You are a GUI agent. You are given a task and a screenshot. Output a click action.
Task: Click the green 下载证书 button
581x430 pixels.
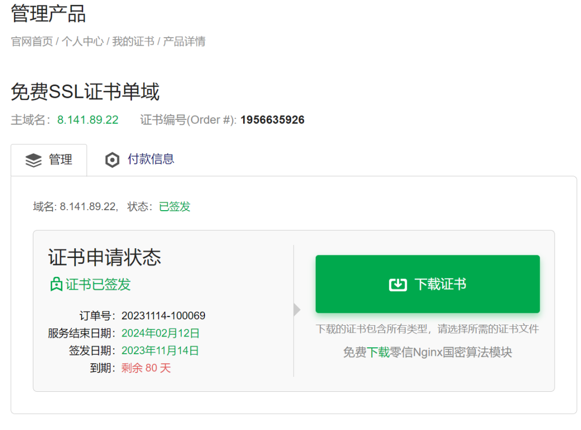click(428, 284)
